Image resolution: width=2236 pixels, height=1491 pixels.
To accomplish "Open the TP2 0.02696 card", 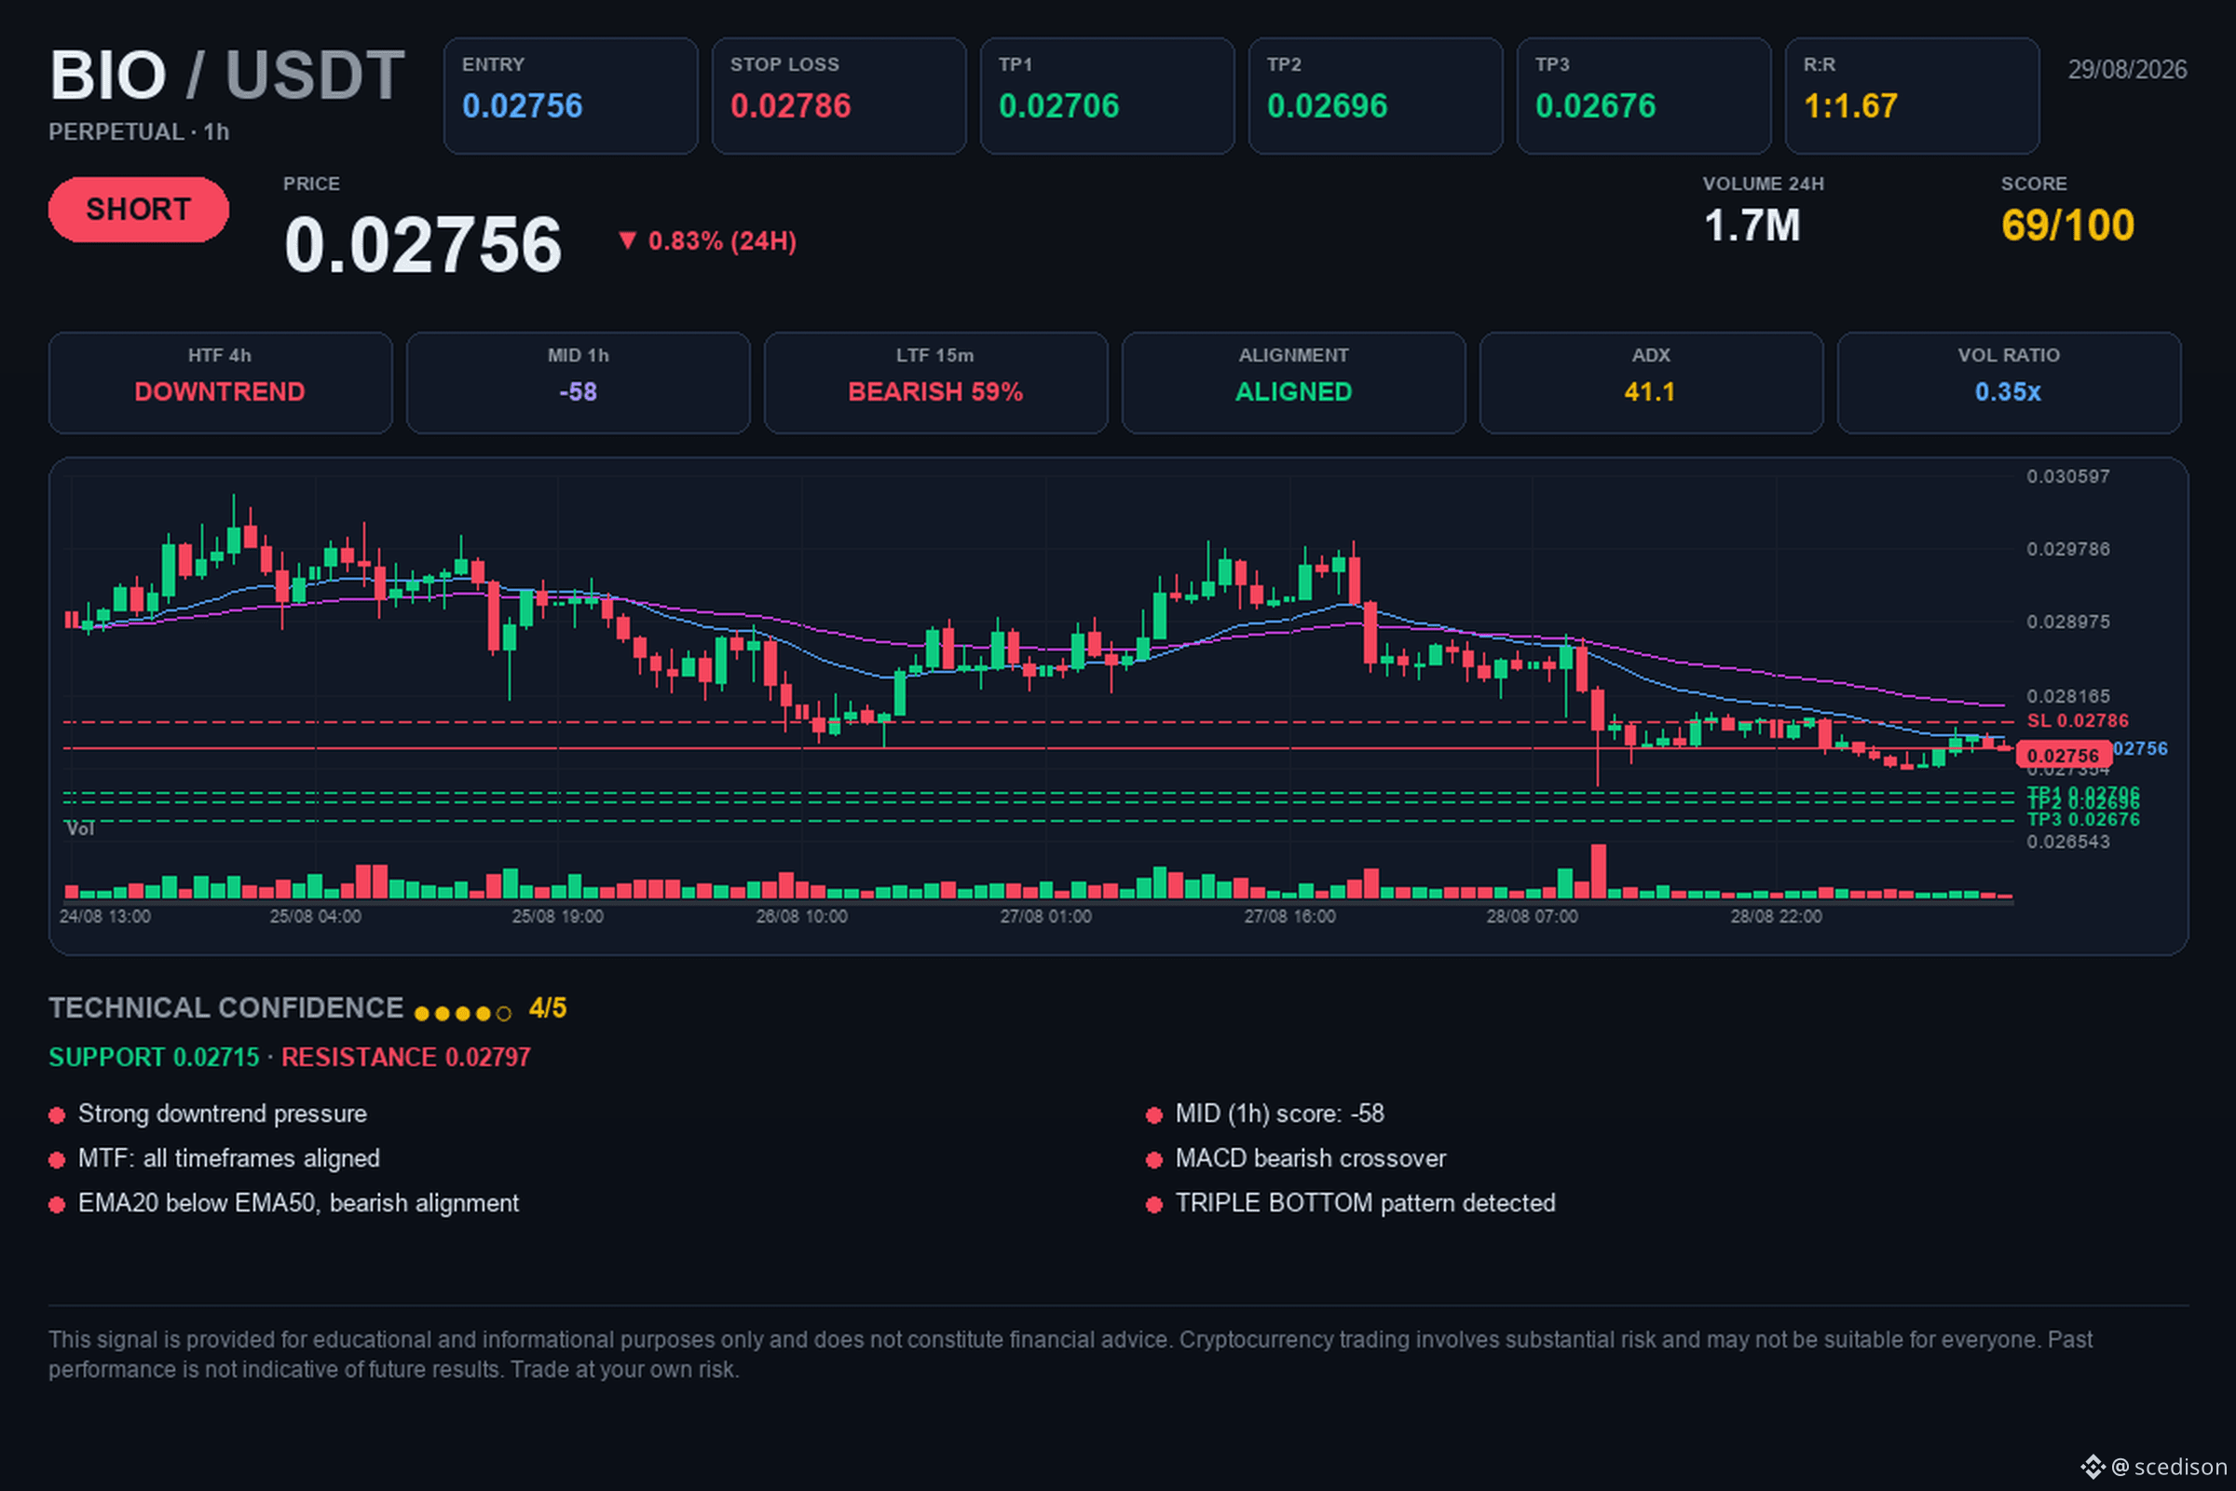I will (x=1375, y=96).
